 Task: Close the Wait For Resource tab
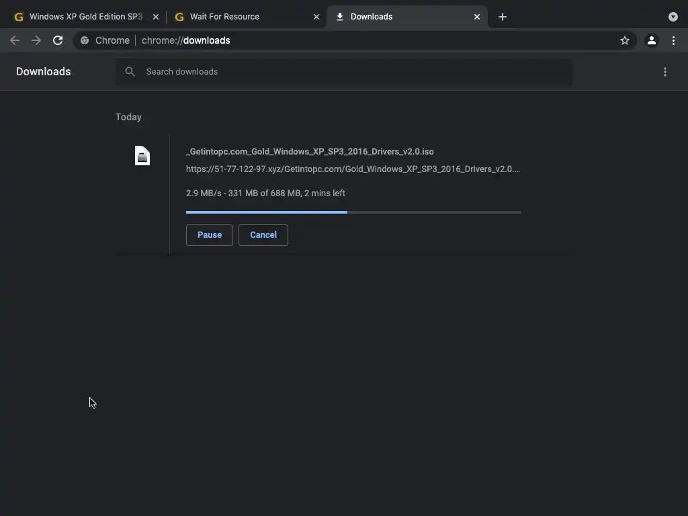point(316,17)
